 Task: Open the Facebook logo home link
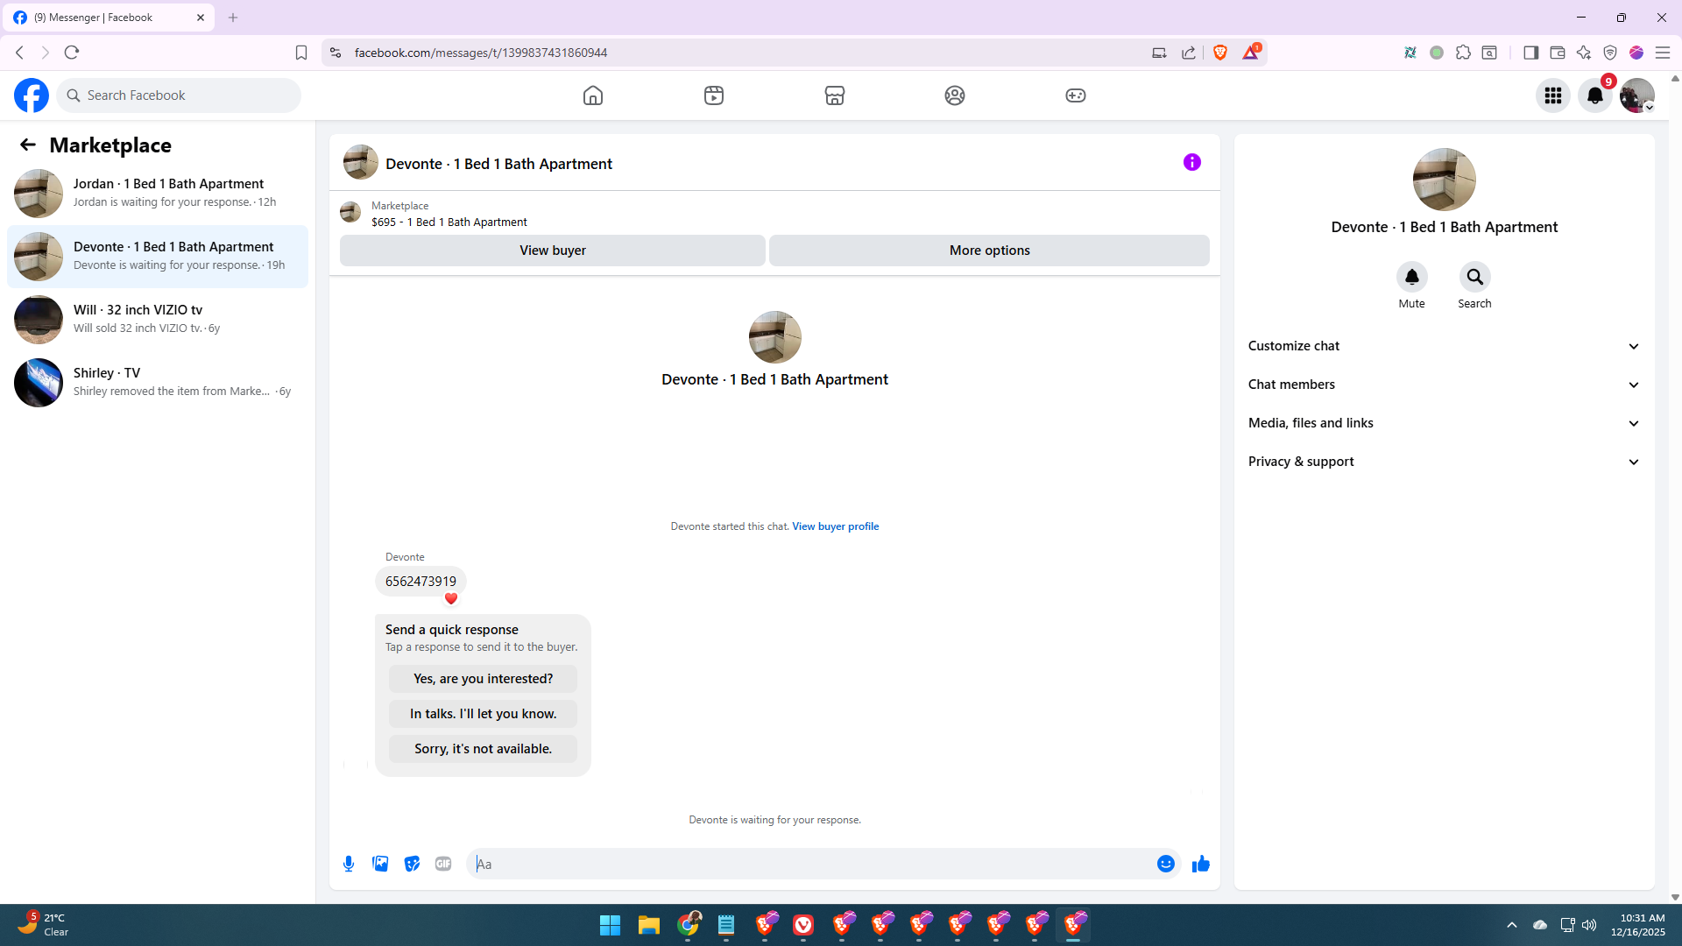click(32, 95)
